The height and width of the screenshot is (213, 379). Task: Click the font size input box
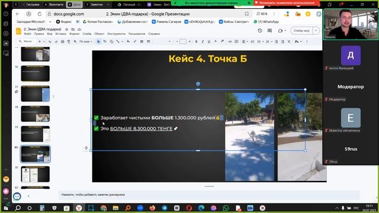pos(183,41)
